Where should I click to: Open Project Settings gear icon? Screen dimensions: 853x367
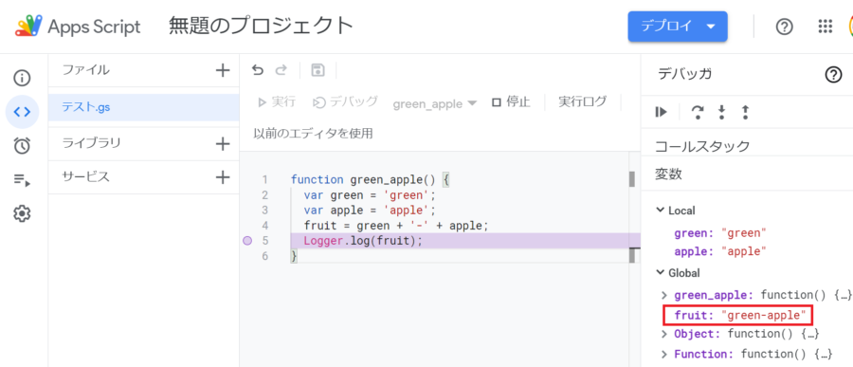[23, 214]
